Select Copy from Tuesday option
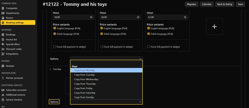 pos(106,75)
